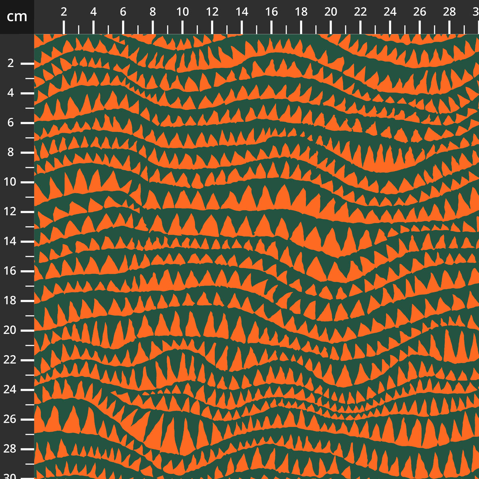Click the 28 mark on the left ruler
This screenshot has width=479, height=479.
tap(10, 449)
